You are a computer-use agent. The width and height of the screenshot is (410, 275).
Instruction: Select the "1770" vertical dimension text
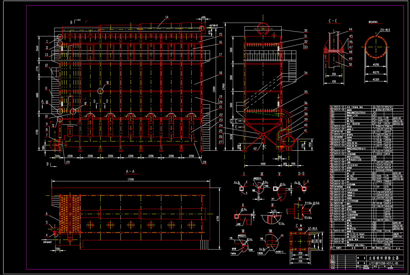coord(37,69)
